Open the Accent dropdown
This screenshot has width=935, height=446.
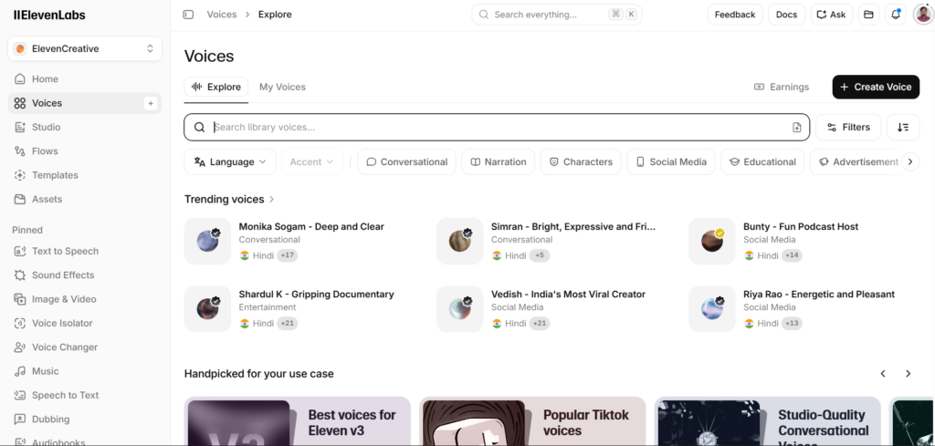click(312, 162)
